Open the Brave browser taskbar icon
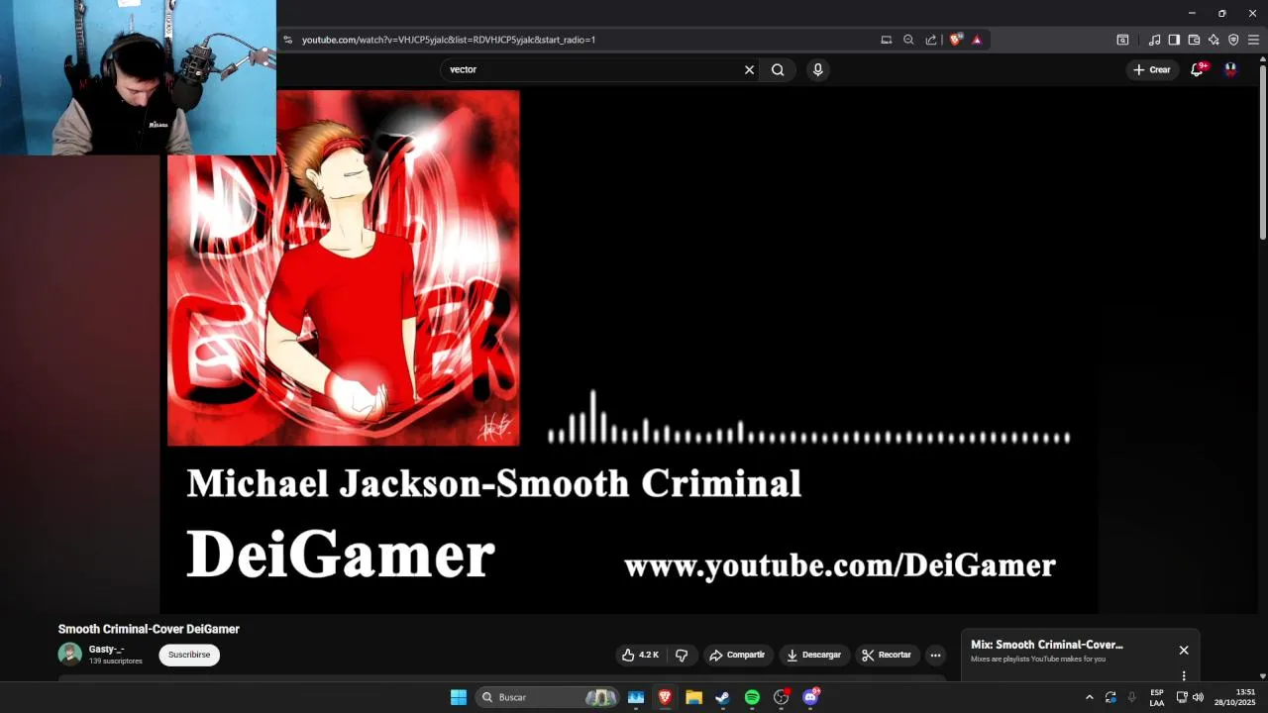 [665, 697]
